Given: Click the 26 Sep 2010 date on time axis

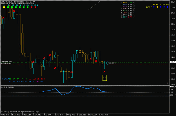Looking at the screenshot, I should click(81, 115).
